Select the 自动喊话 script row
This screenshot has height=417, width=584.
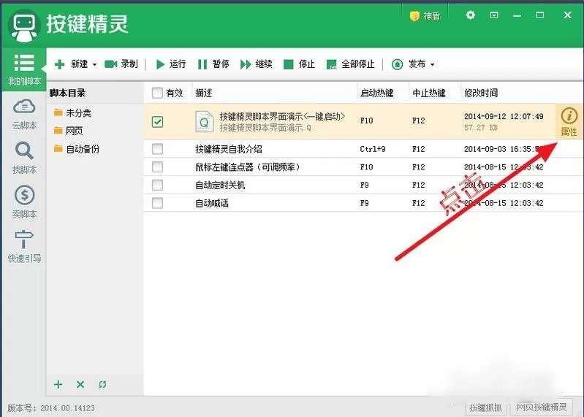click(363, 203)
